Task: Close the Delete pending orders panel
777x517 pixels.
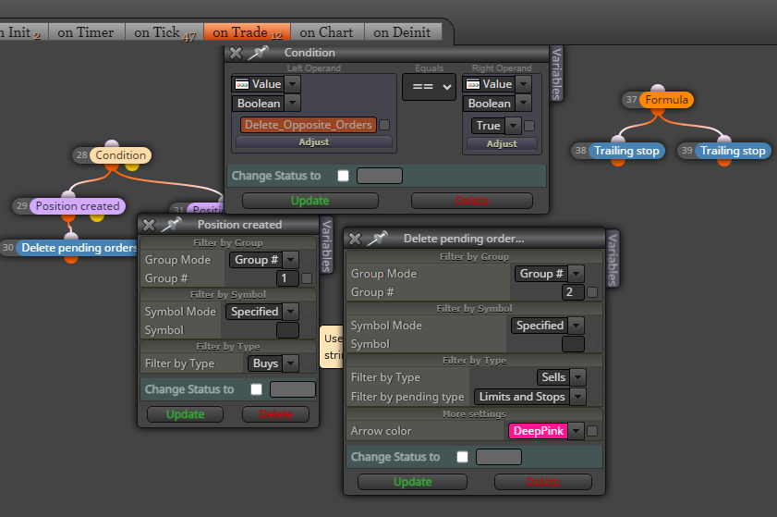Action: click(x=355, y=240)
